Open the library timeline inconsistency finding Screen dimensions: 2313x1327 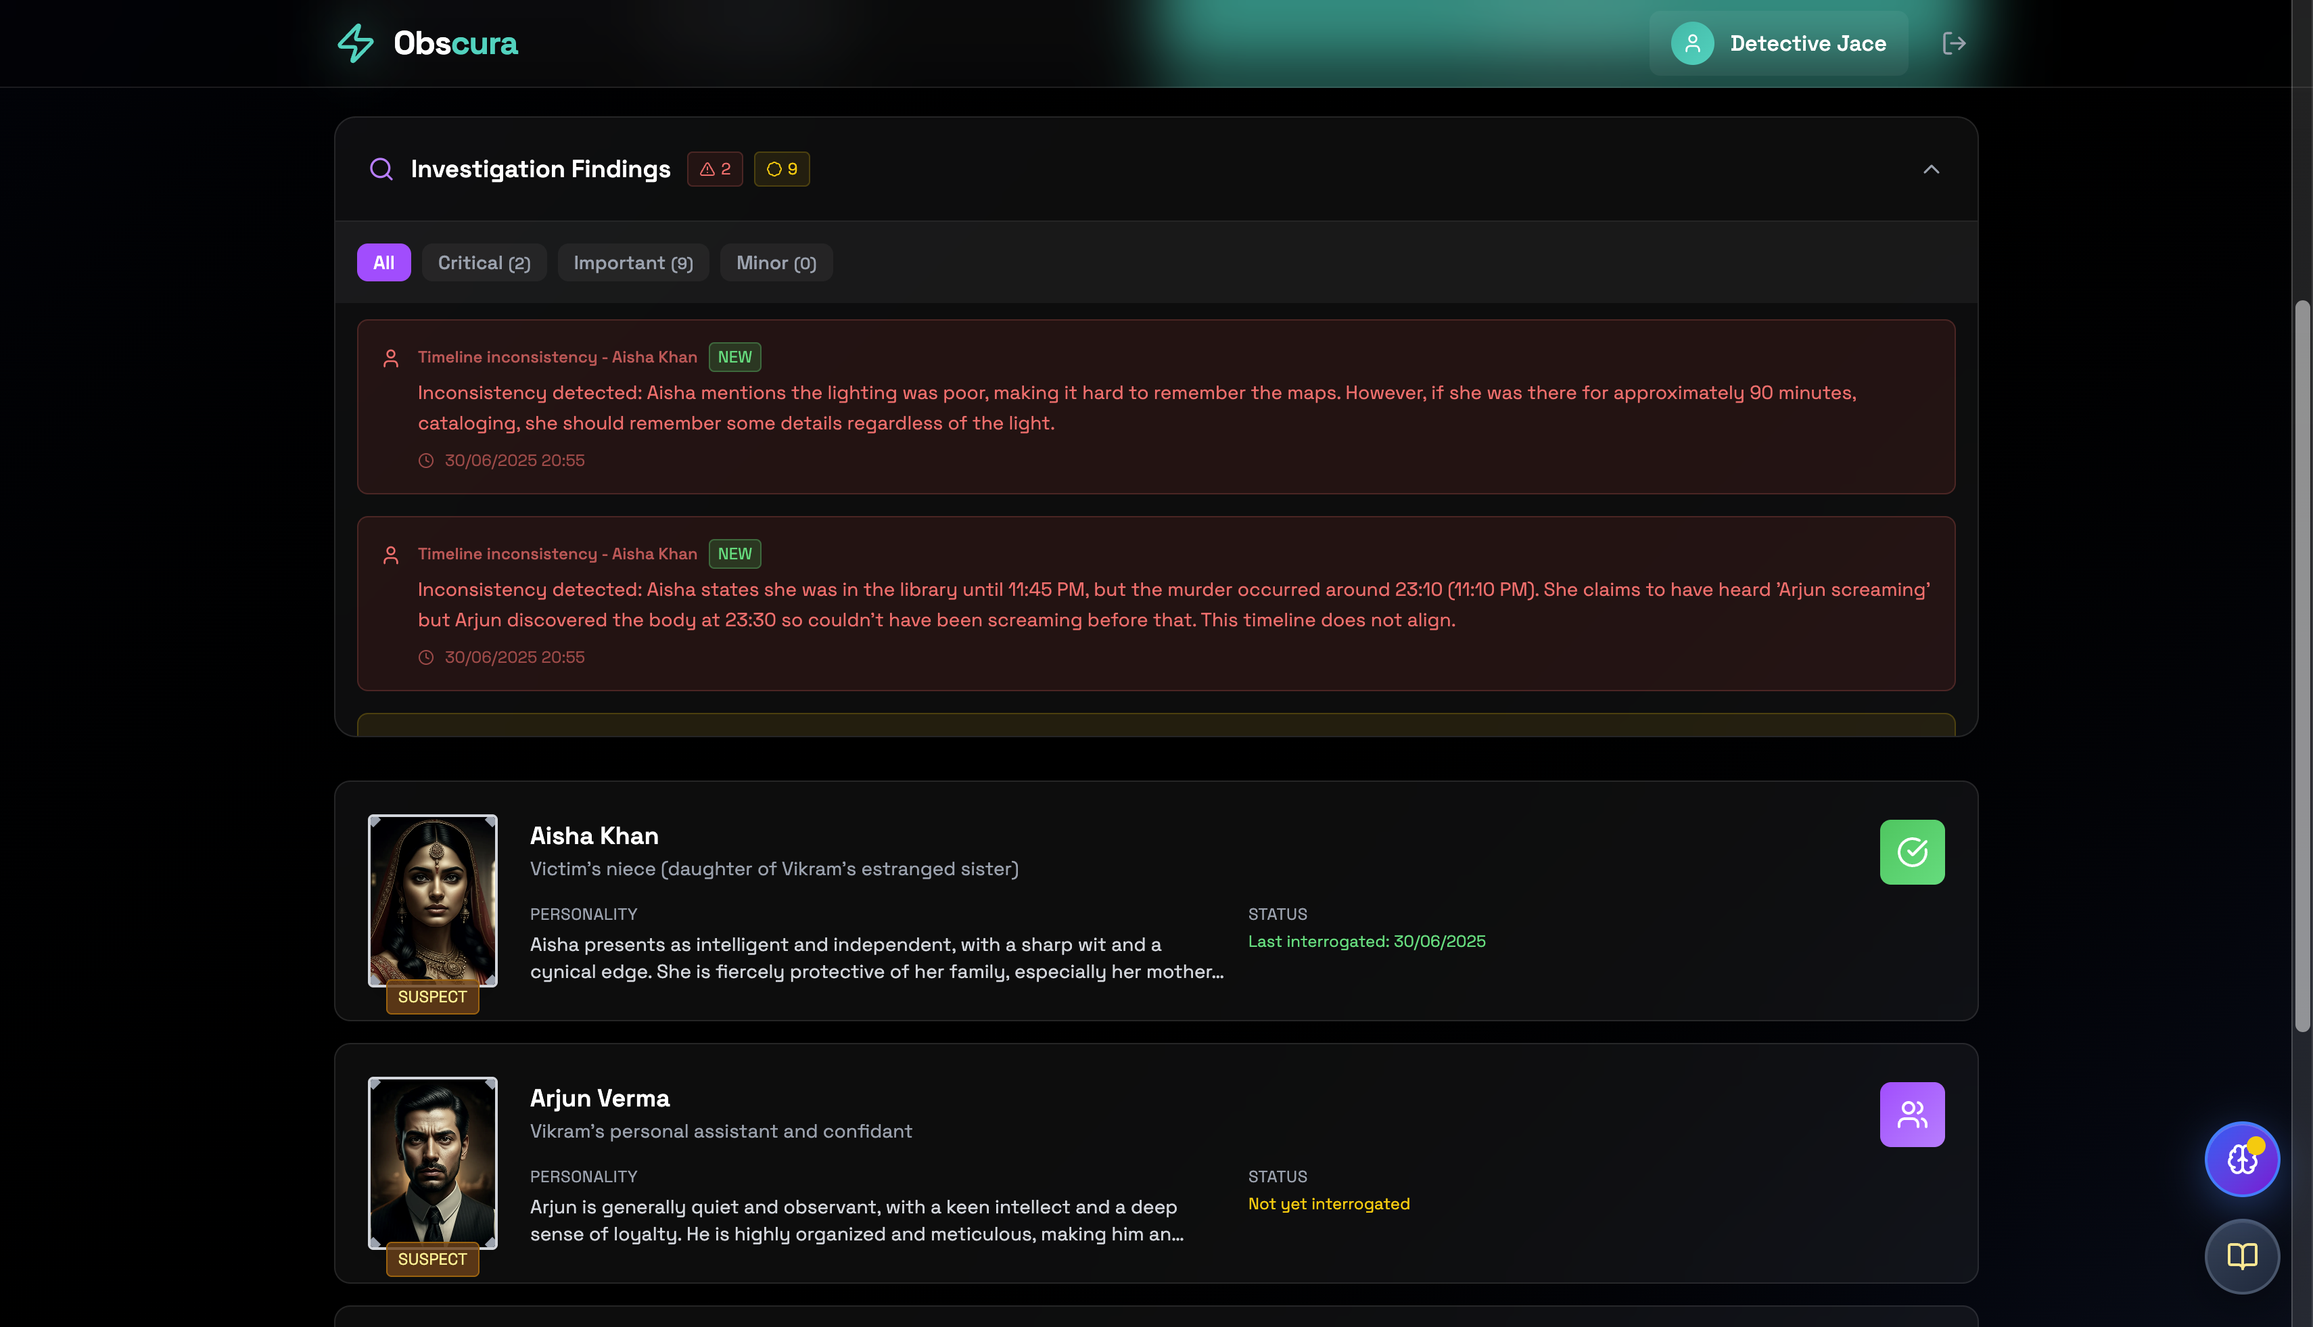click(x=1154, y=603)
